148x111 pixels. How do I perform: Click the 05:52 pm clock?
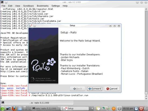tap(128, 109)
